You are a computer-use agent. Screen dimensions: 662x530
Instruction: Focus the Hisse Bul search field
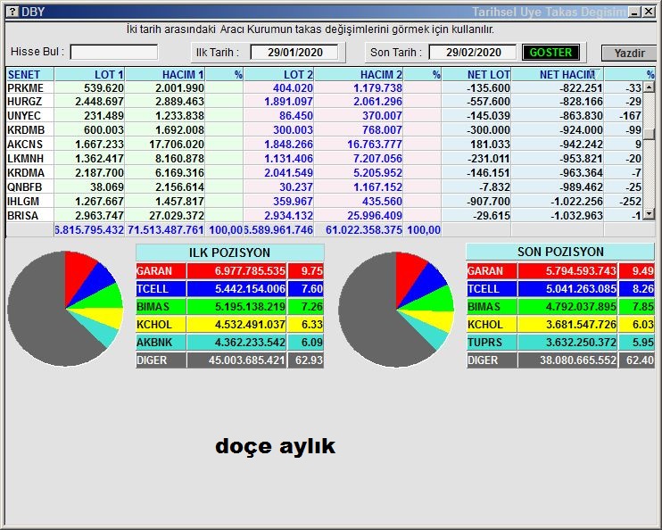coord(113,53)
